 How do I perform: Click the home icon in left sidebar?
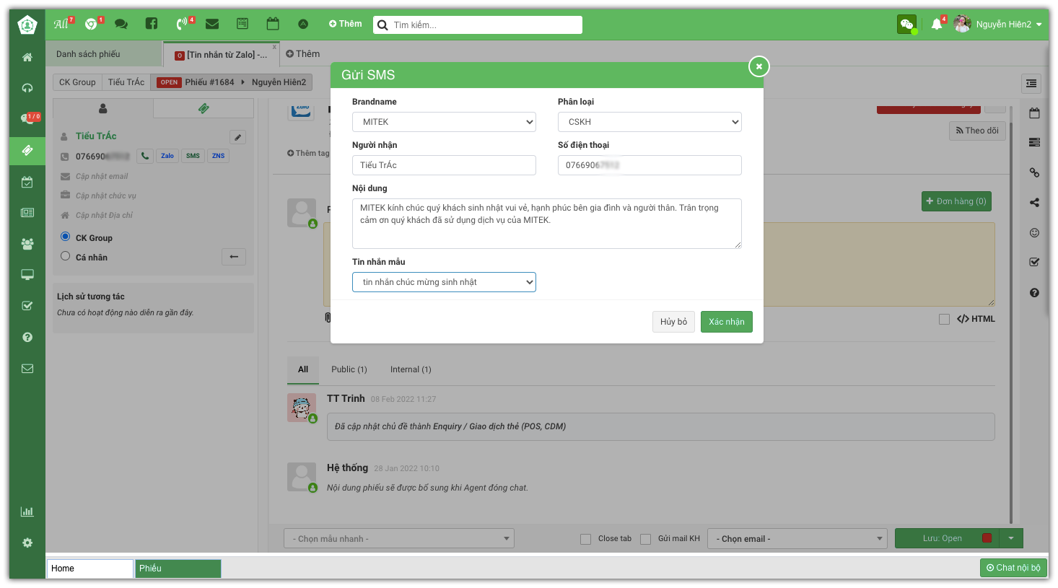[27, 57]
